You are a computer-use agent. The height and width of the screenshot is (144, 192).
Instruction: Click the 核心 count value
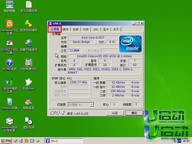coord(114,104)
